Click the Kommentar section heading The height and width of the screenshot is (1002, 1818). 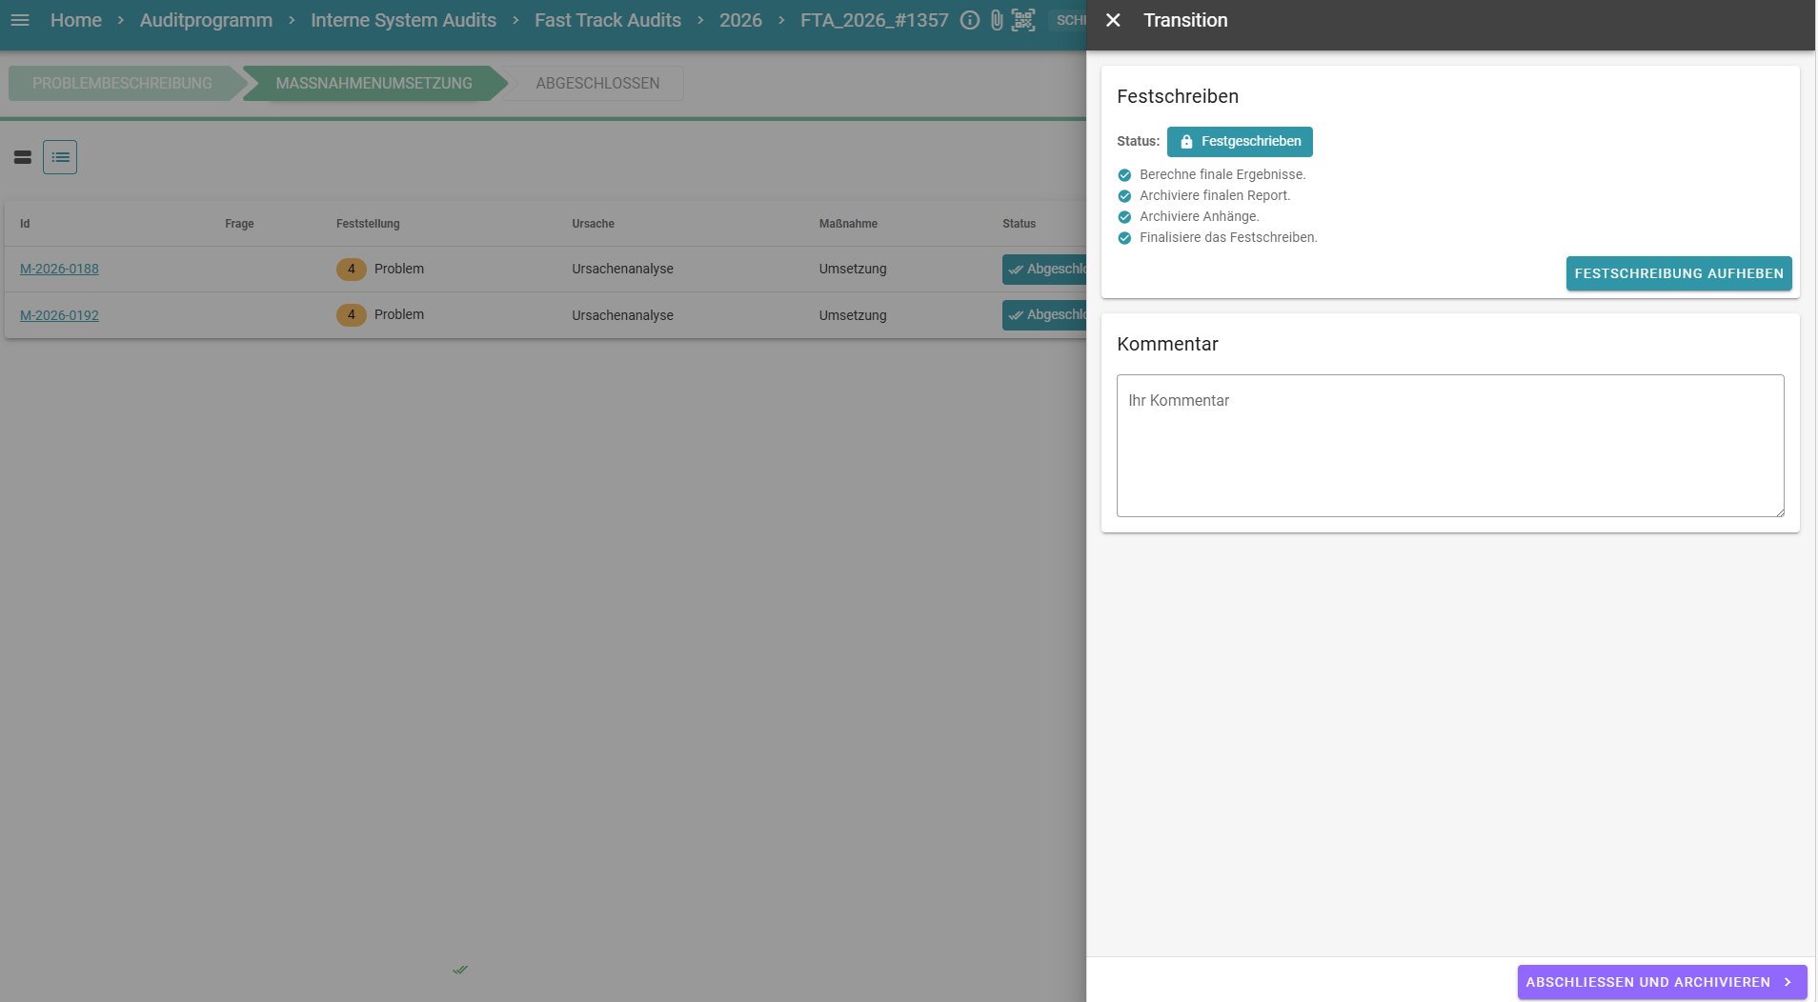pos(1167,344)
